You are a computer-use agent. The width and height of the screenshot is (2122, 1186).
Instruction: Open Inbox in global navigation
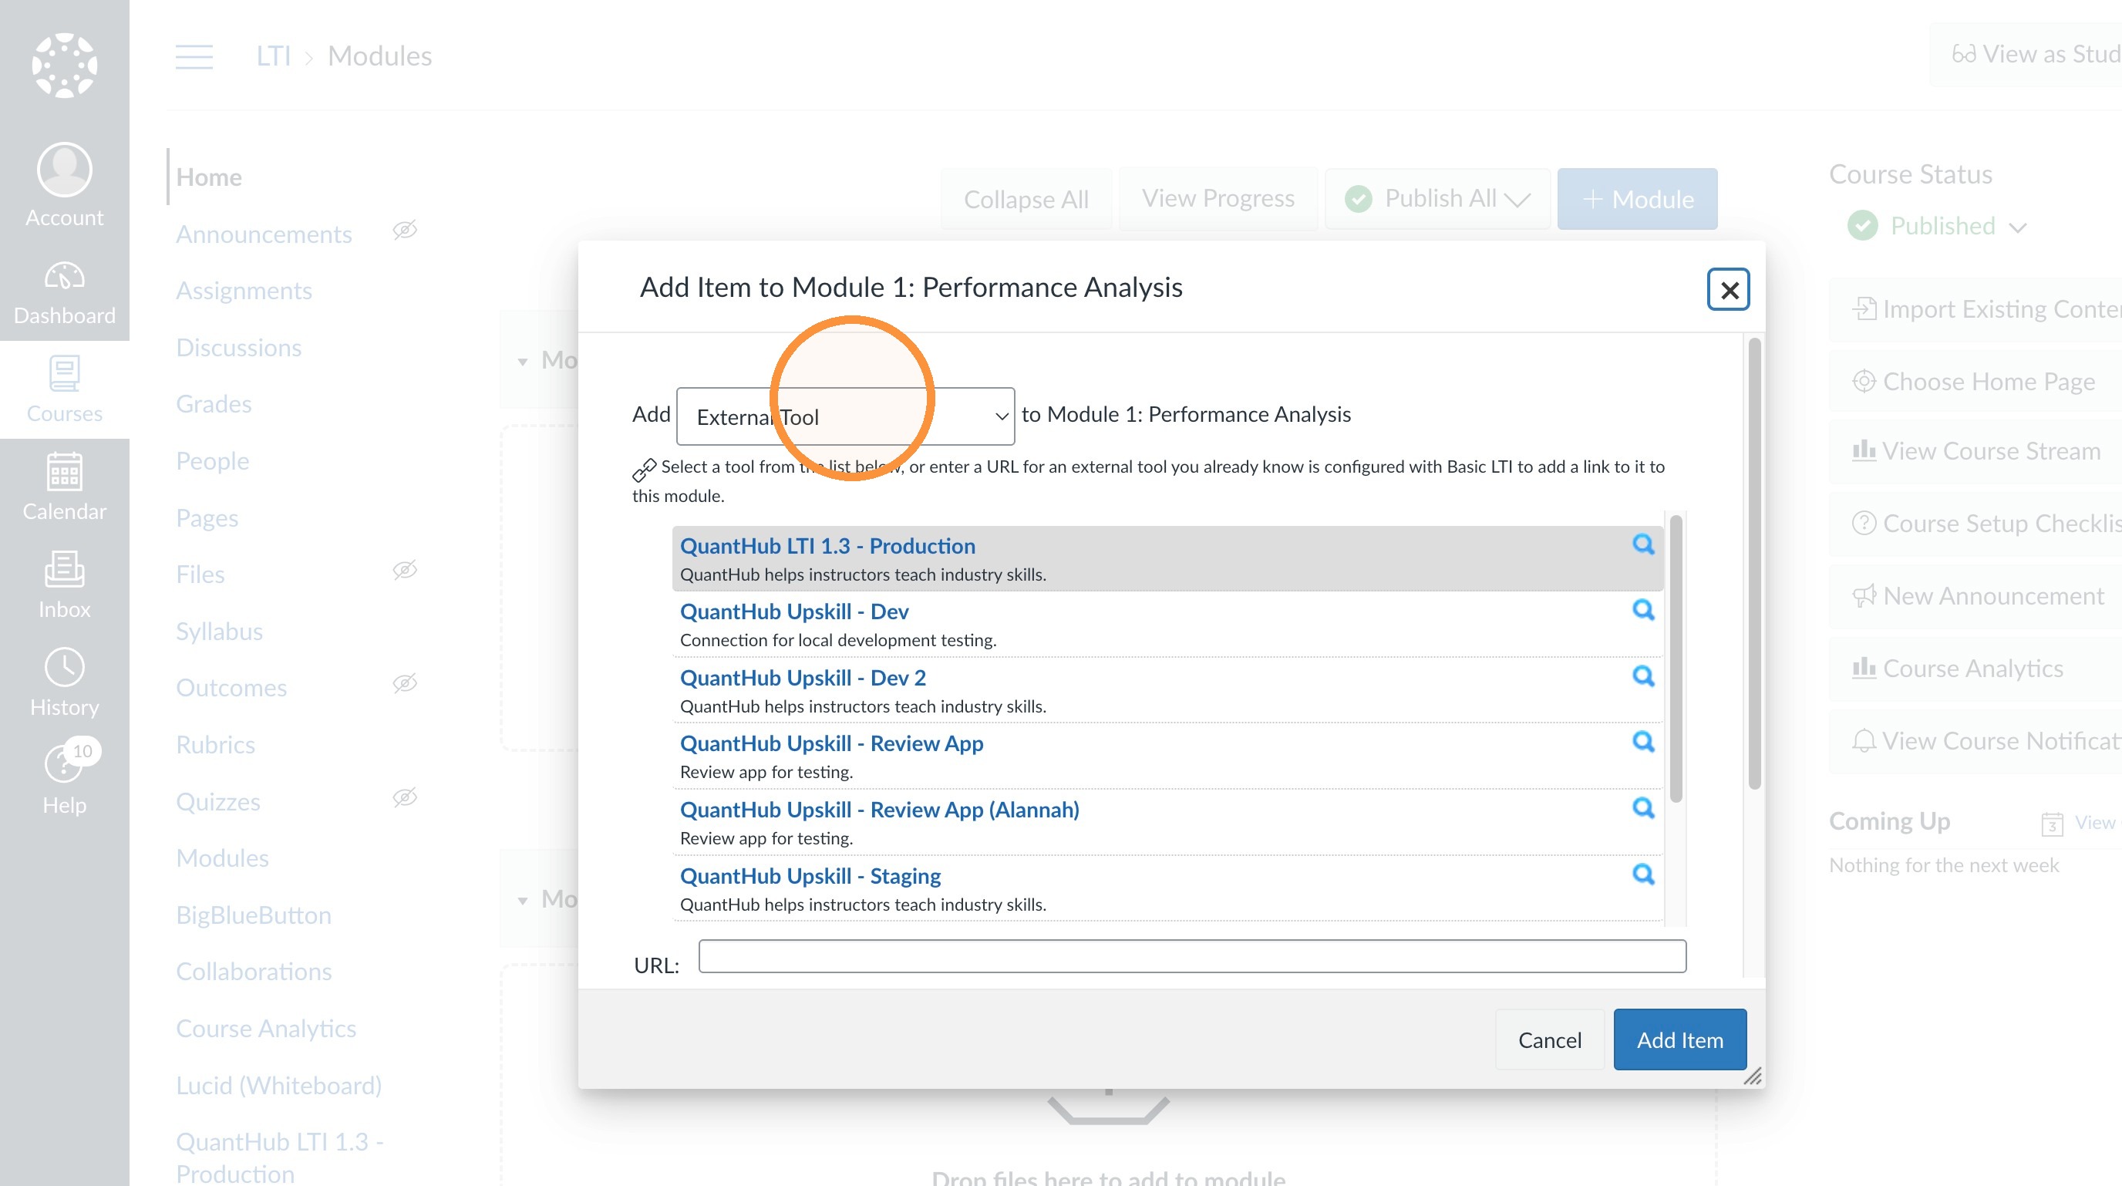[x=64, y=585]
